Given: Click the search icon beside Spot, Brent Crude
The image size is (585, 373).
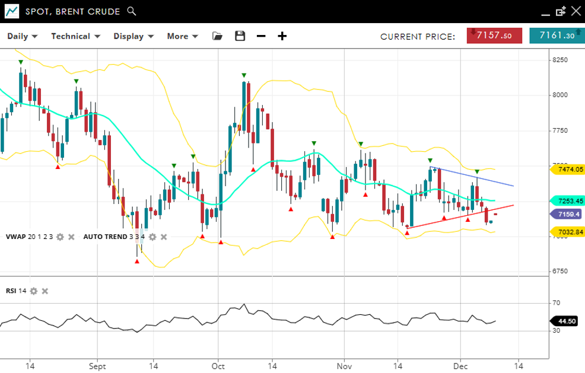Looking at the screenshot, I should click(x=132, y=11).
